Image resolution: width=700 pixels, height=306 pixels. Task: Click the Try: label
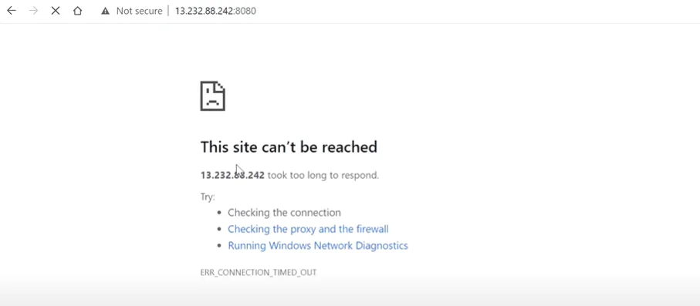[208, 197]
